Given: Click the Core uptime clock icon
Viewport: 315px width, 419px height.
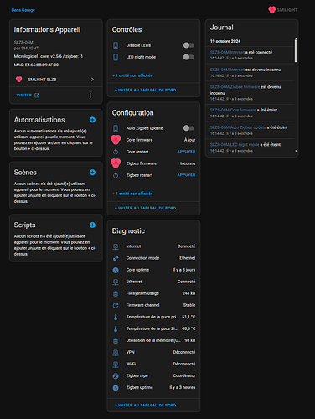Looking at the screenshot, I should pos(116,270).
